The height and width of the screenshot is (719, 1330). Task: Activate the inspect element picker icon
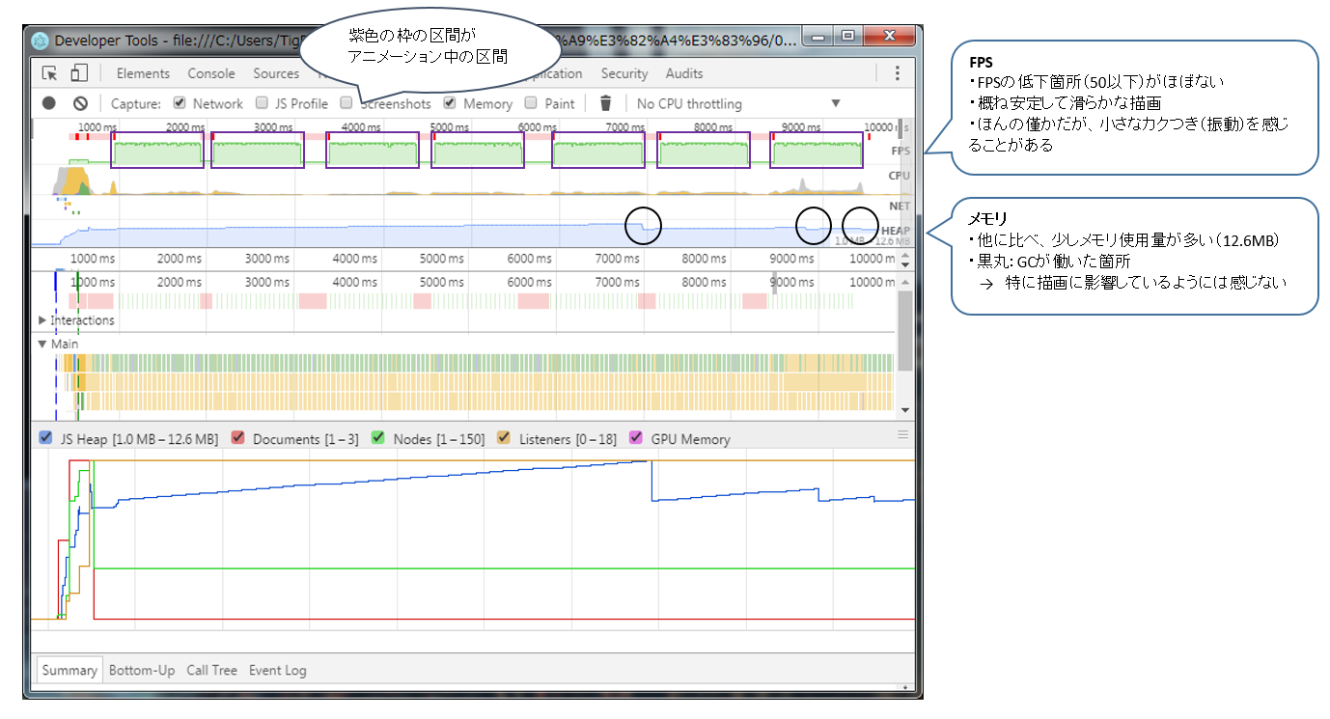point(50,73)
